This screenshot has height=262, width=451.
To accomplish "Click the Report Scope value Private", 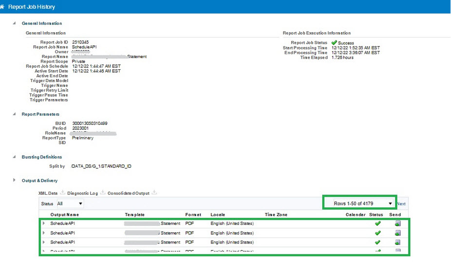I will tap(78, 61).
